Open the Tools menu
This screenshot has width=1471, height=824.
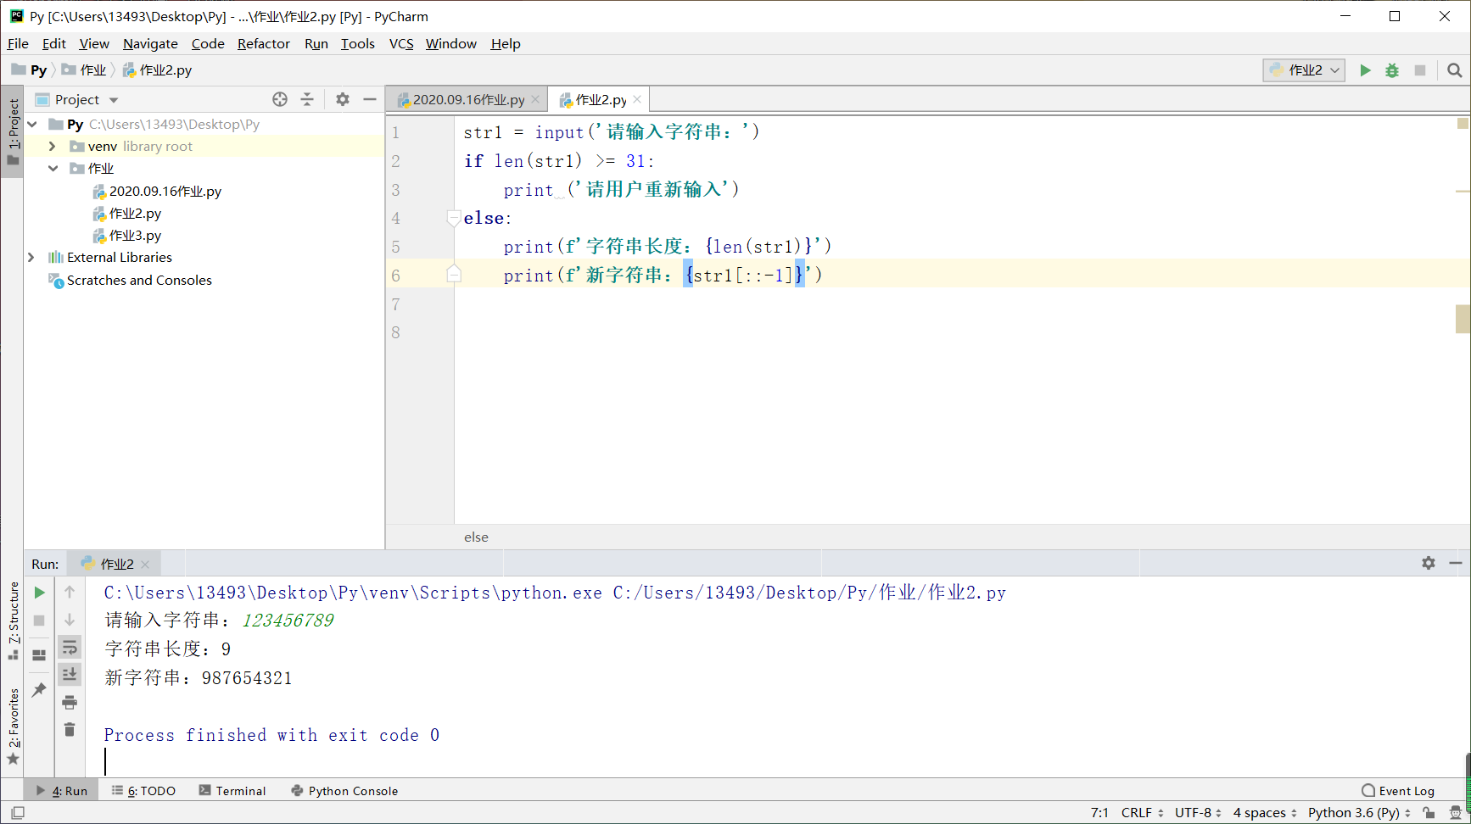click(358, 43)
